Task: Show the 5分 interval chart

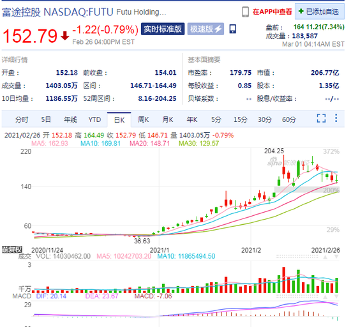Action: coord(216,119)
